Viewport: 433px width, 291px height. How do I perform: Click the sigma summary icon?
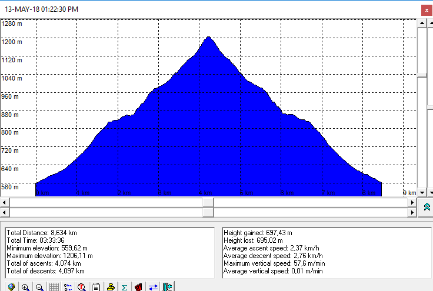click(124, 287)
